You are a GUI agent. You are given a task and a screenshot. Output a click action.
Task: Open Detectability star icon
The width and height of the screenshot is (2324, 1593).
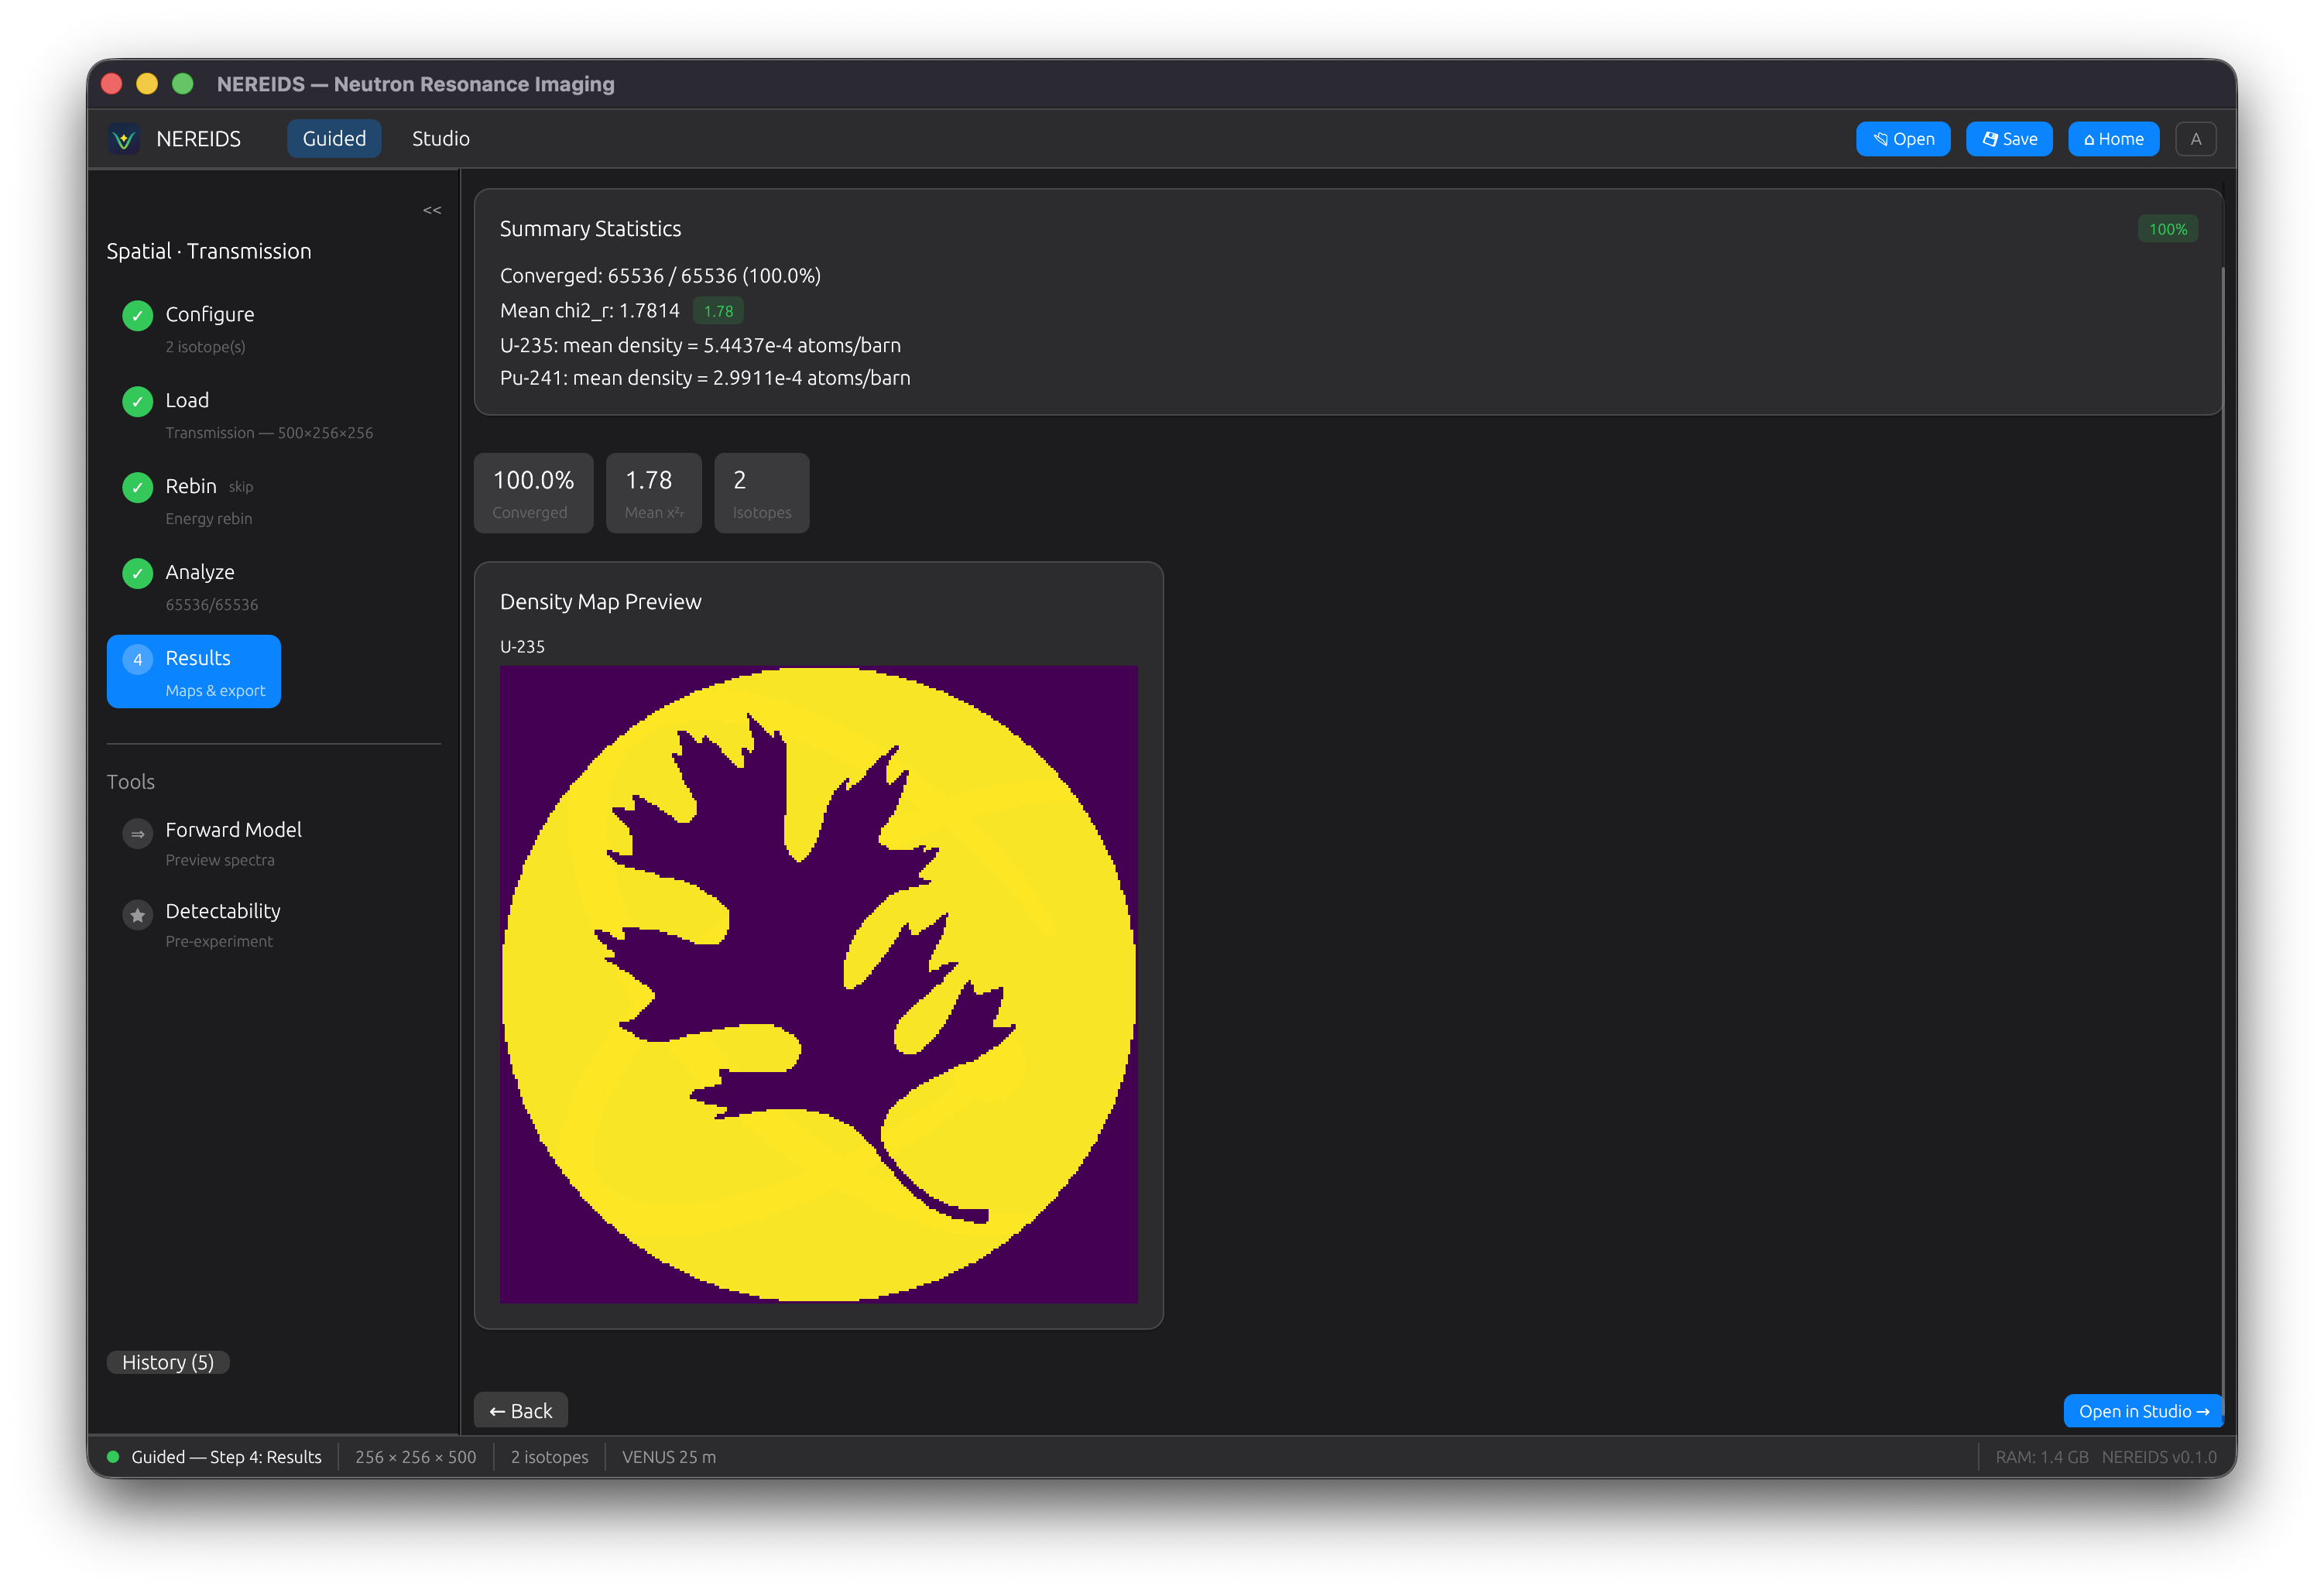pyautogui.click(x=137, y=914)
